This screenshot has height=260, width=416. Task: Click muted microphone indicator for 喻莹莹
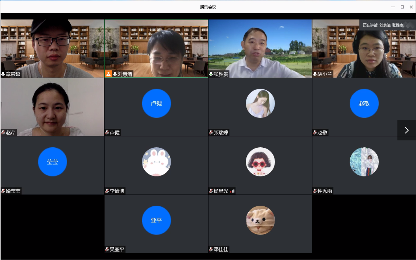tap(3, 191)
